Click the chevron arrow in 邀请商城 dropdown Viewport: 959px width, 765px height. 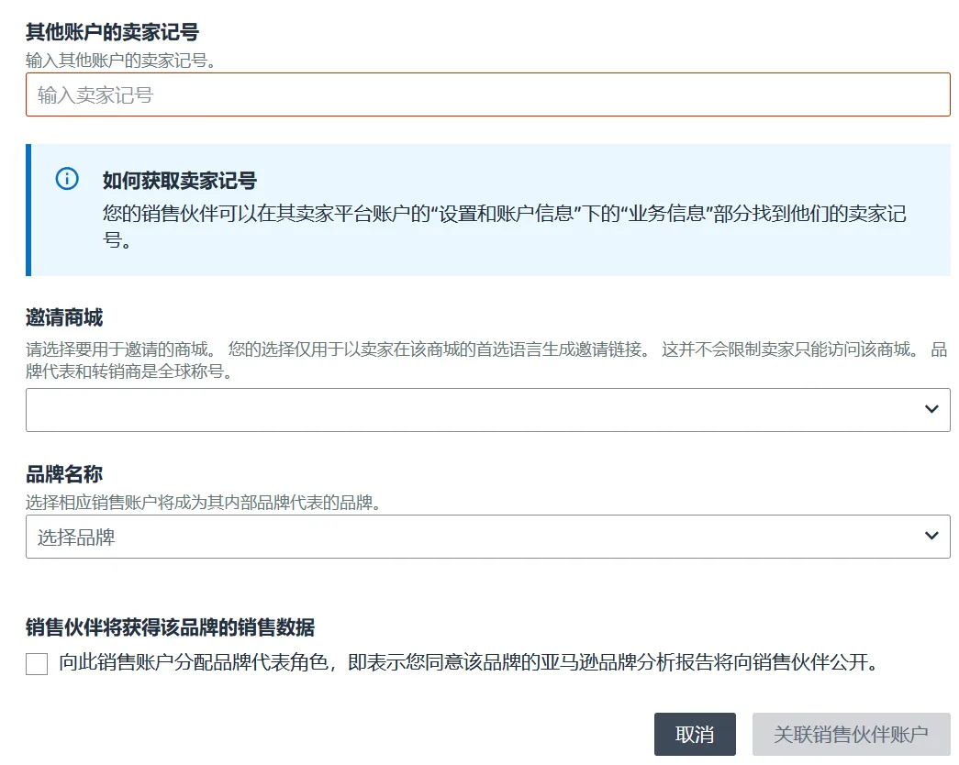click(x=931, y=409)
